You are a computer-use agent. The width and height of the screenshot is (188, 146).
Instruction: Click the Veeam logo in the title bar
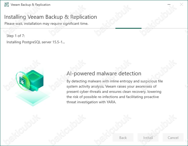7,4
